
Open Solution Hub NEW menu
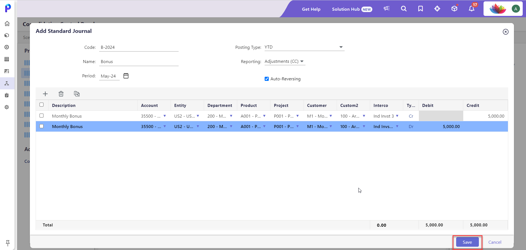(352, 9)
